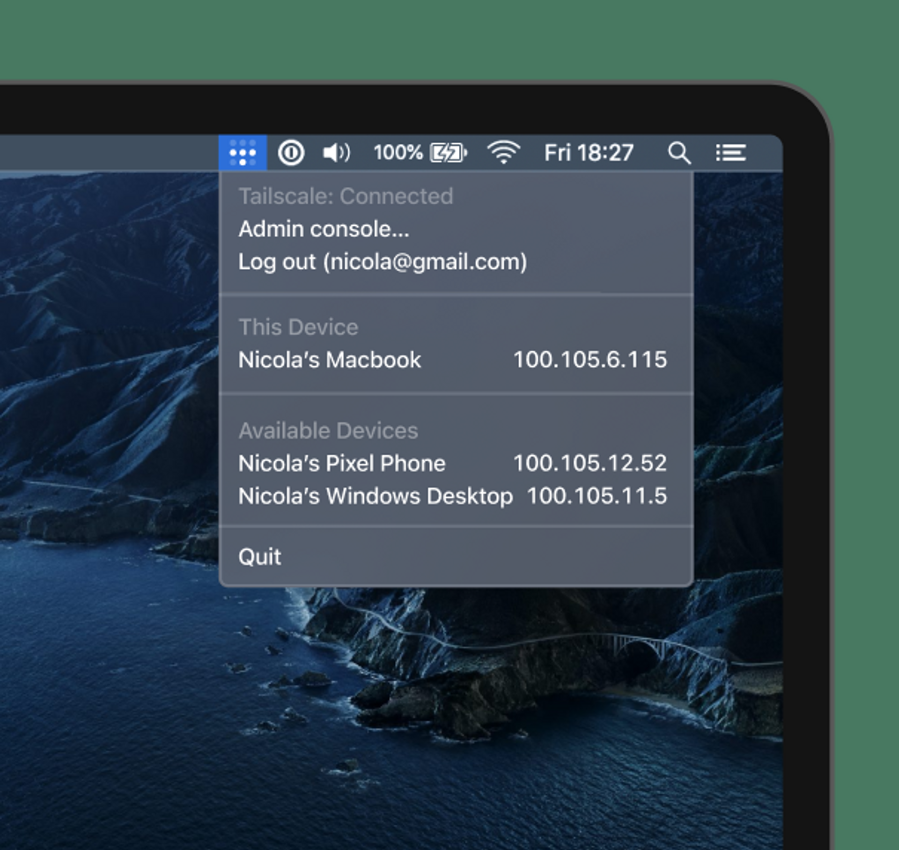Select Nicola's Macbook device entry

tap(330, 360)
